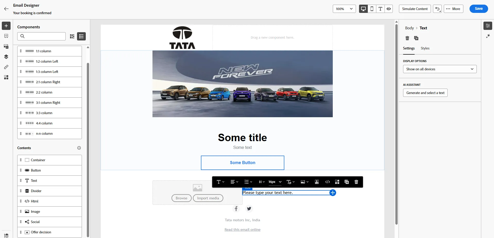The image size is (494, 238).
Task: Delete text using floating toolbar trash icon
Action: pyautogui.click(x=356, y=182)
